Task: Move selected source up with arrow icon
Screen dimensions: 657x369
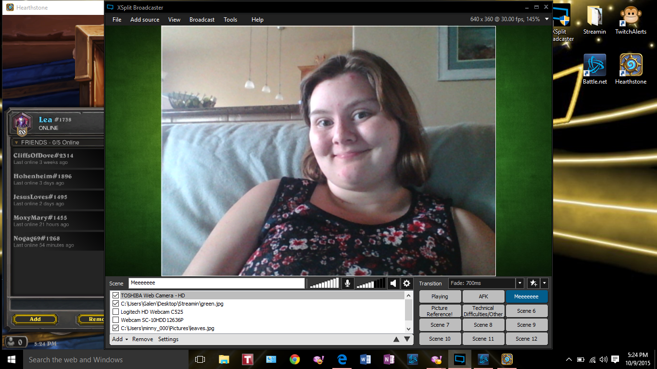Action: (396, 339)
